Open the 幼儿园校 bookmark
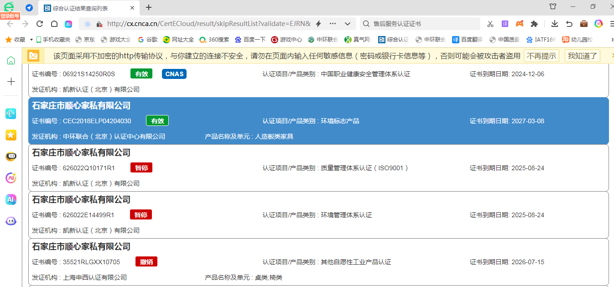Screen dimensions: 614x287 577,40
